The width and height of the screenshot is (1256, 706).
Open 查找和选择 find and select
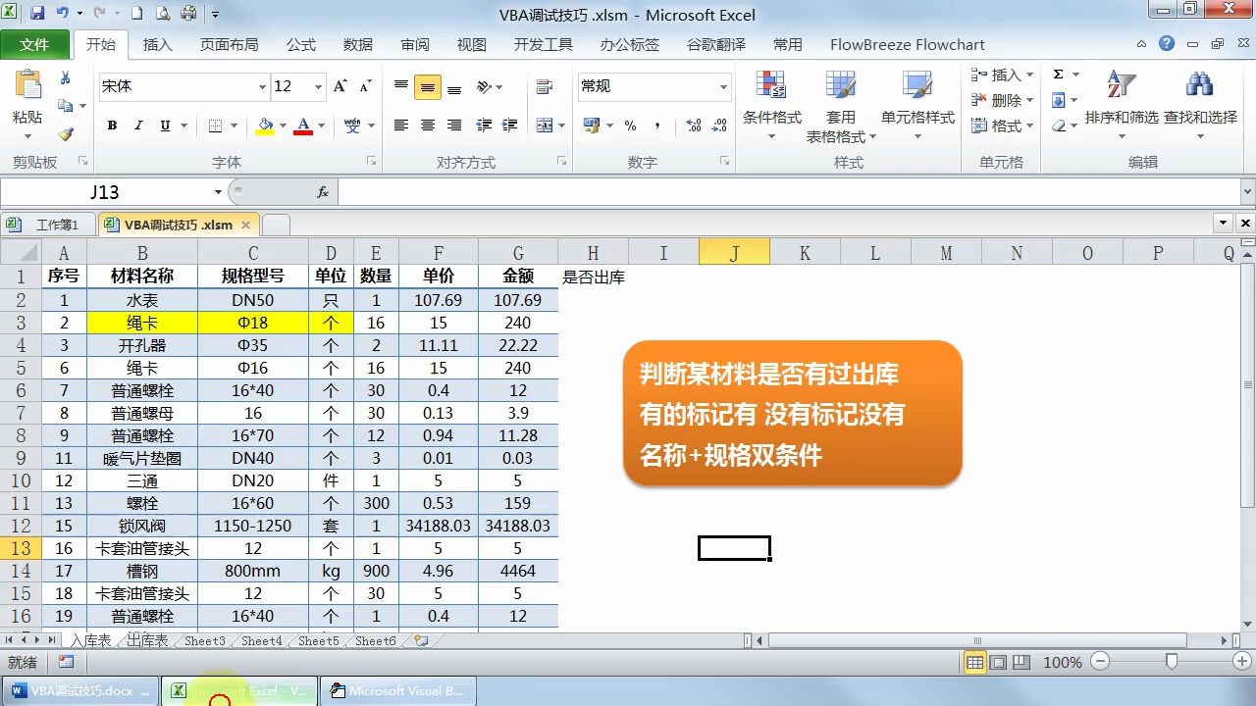tap(1200, 104)
